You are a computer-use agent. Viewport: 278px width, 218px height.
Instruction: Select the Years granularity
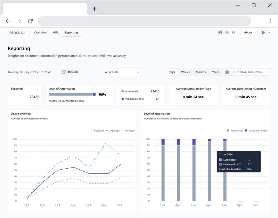[215, 72]
